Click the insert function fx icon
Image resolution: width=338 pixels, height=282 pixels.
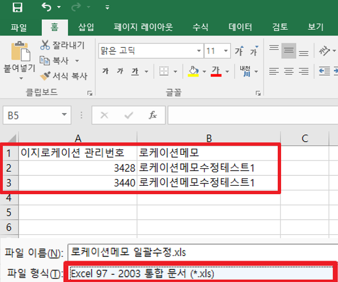(153, 115)
